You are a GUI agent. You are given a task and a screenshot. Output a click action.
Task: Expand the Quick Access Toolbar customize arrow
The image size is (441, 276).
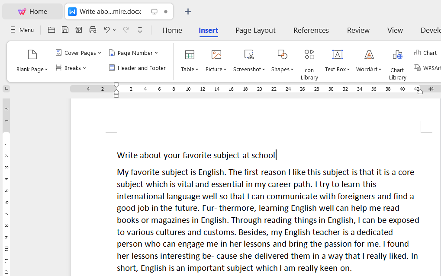140,30
